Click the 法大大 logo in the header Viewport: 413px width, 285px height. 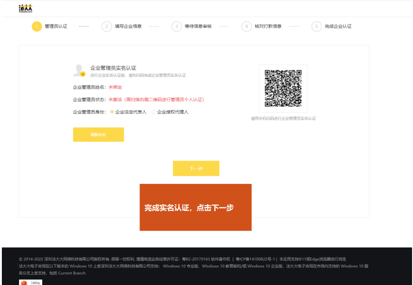26,9
